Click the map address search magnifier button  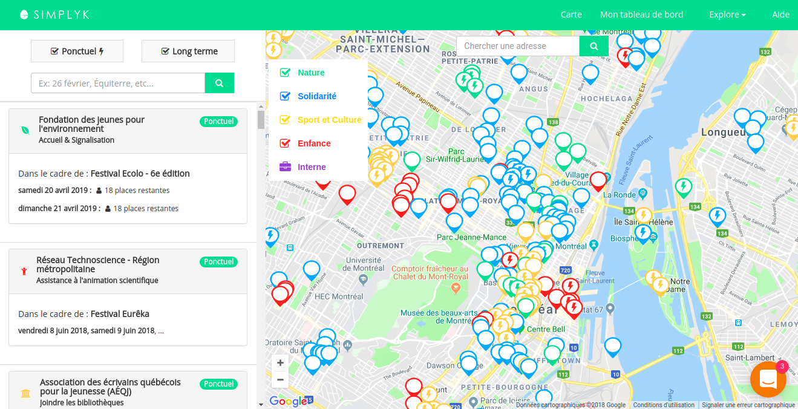(594, 46)
